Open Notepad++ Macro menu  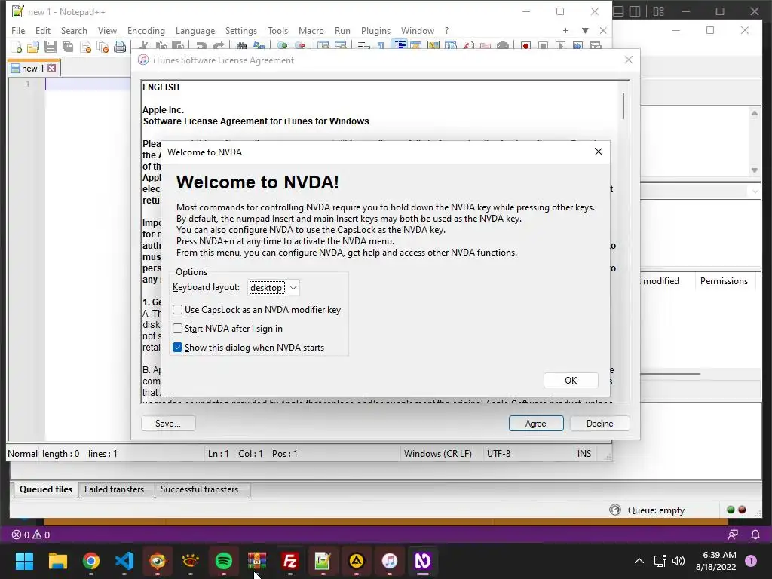tap(311, 30)
